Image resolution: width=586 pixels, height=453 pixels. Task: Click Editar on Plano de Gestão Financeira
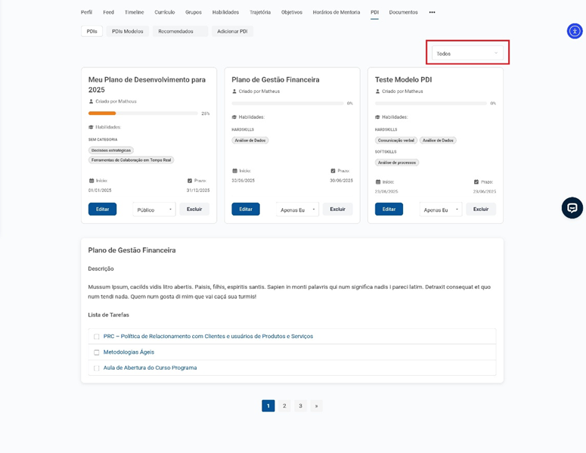[246, 209]
